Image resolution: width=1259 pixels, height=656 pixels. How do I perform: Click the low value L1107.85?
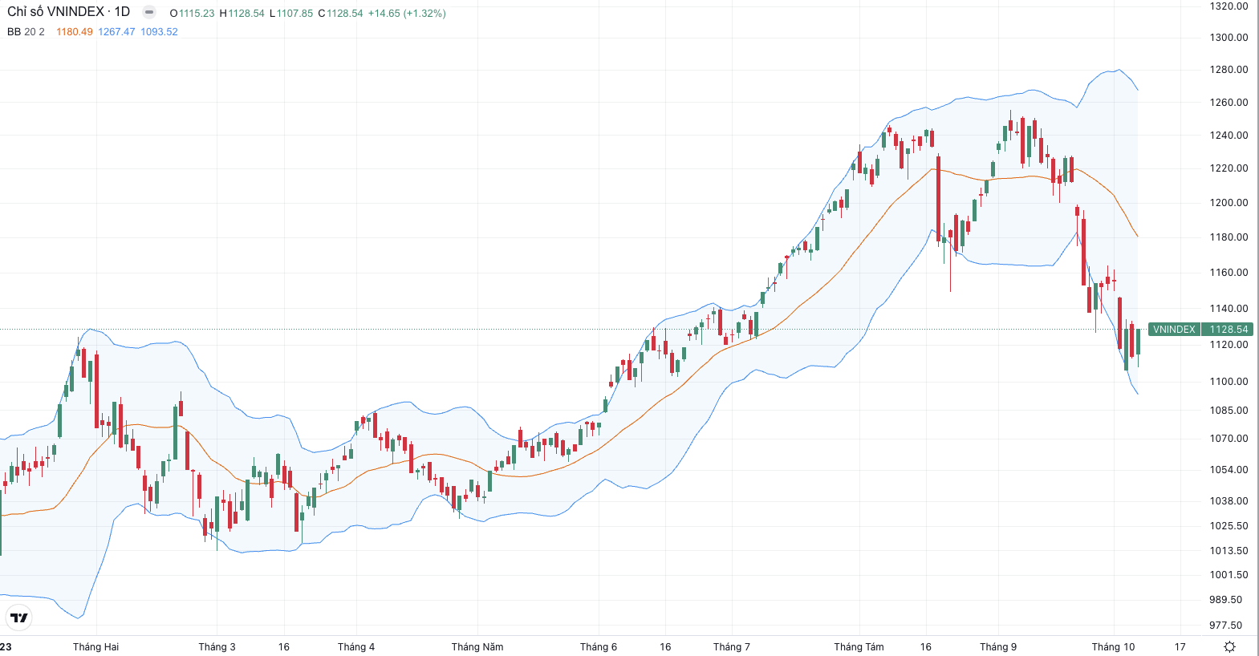[x=291, y=14]
